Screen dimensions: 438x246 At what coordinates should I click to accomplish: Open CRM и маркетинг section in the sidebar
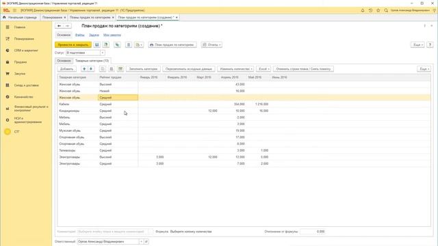pyautogui.click(x=26, y=51)
